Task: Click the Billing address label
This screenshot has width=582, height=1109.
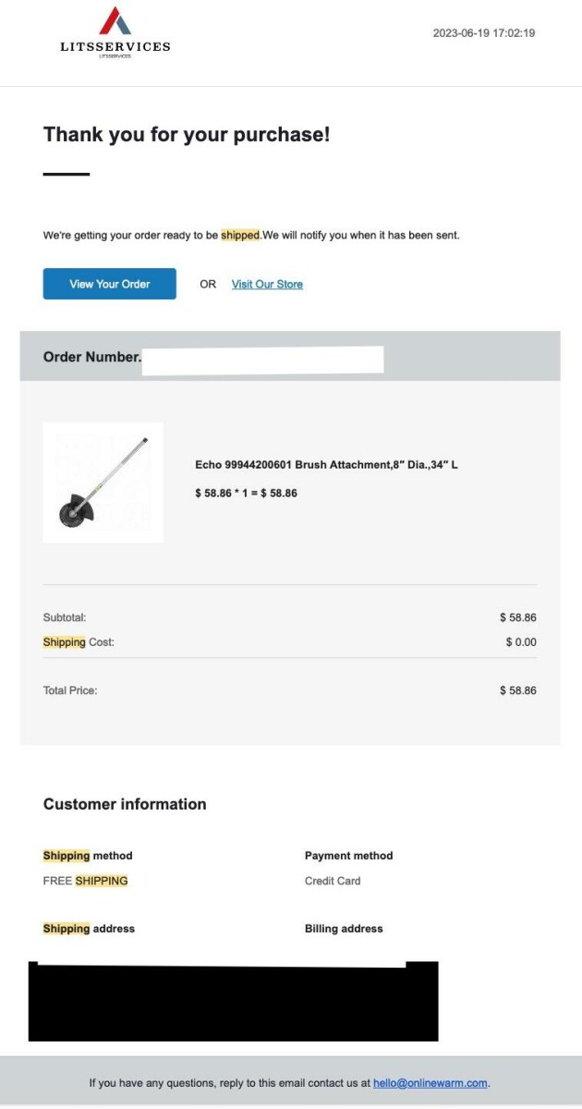Action: tap(344, 929)
